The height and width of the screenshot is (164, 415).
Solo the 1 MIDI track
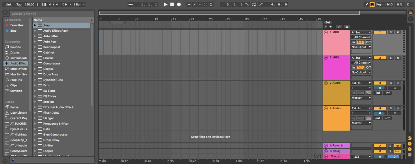click(x=390, y=33)
